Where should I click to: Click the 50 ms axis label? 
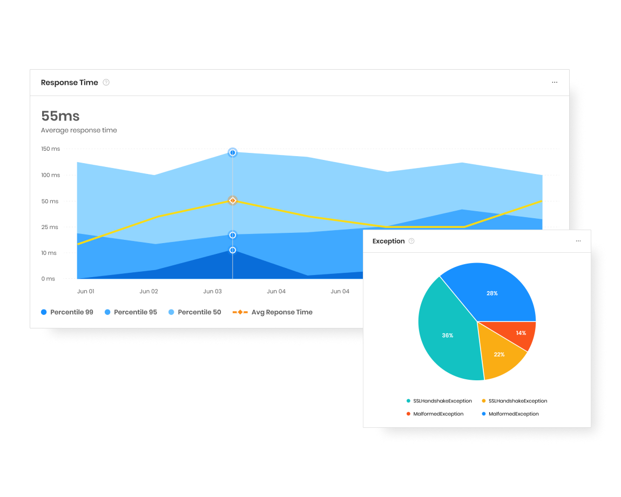pyautogui.click(x=50, y=202)
